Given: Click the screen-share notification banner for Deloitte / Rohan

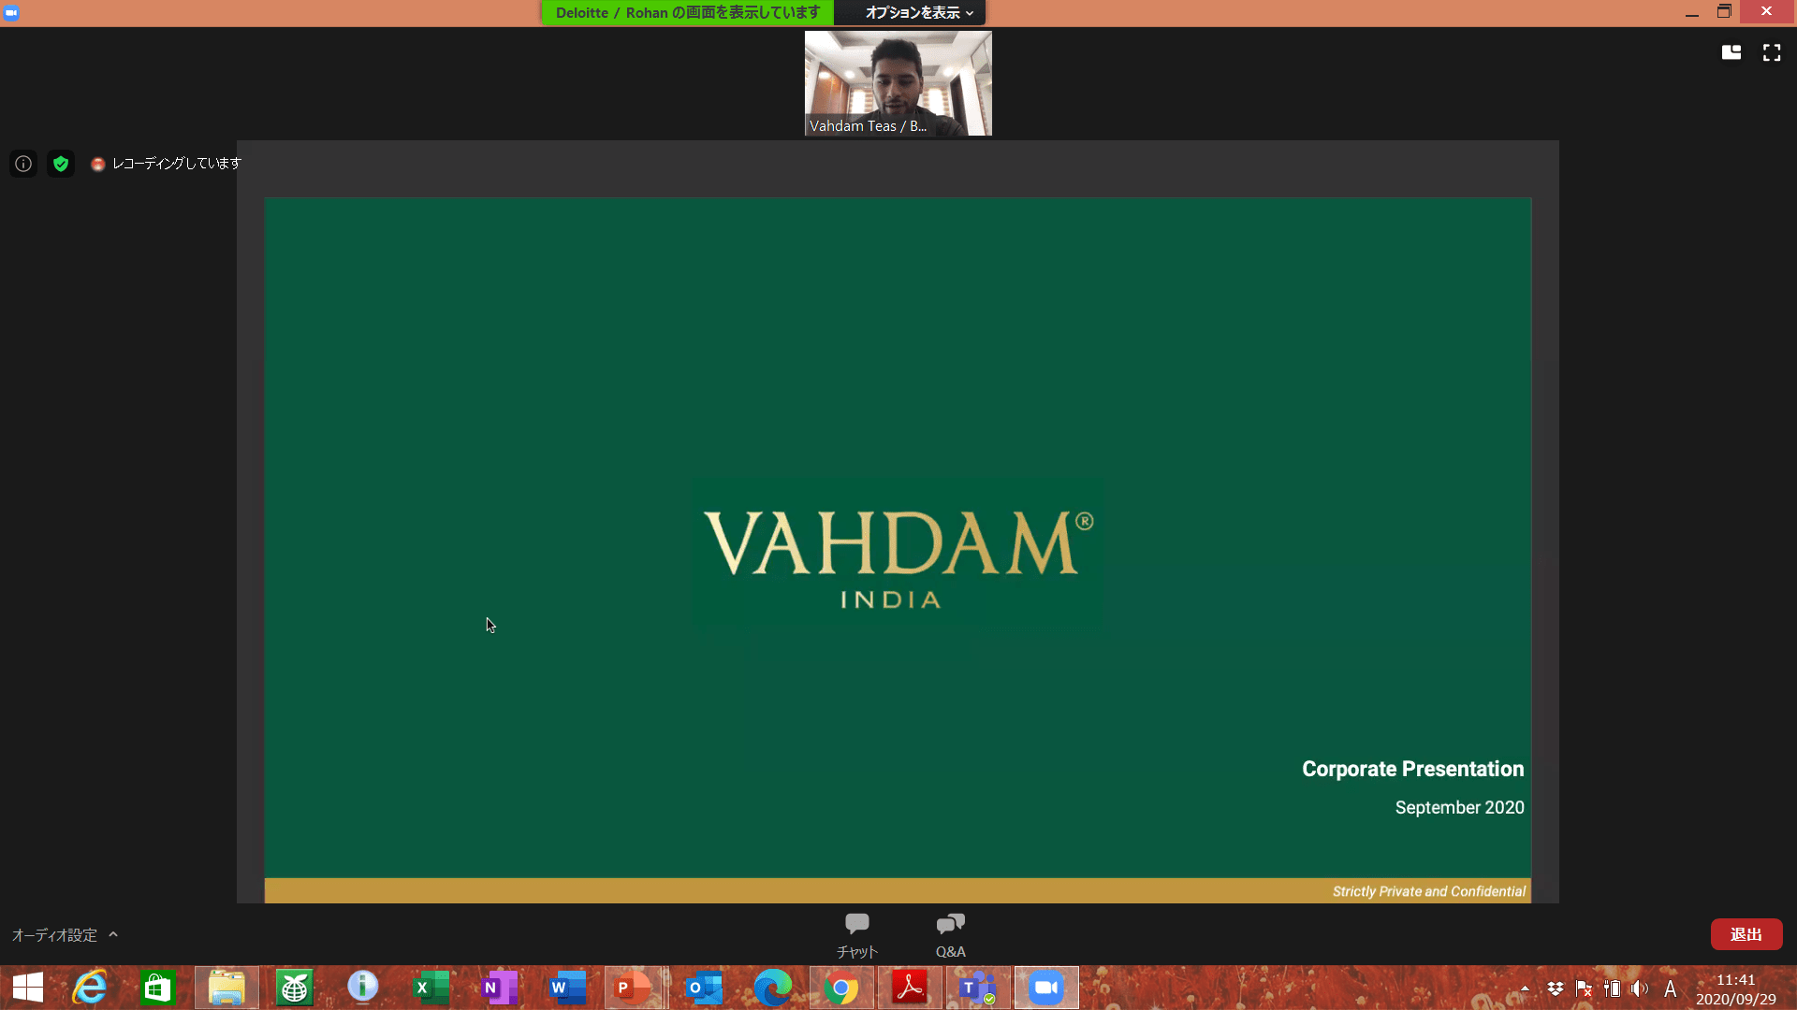Looking at the screenshot, I should pos(687,12).
